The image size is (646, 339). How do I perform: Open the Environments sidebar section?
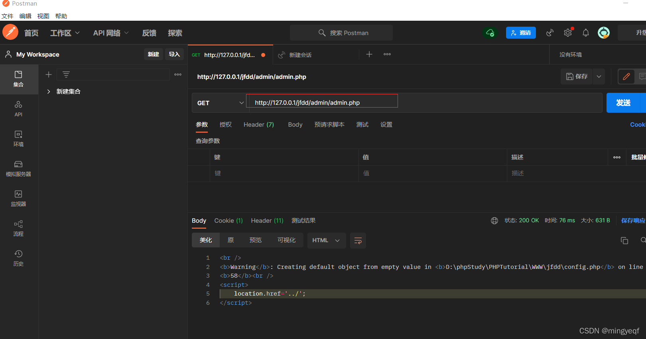[18, 139]
